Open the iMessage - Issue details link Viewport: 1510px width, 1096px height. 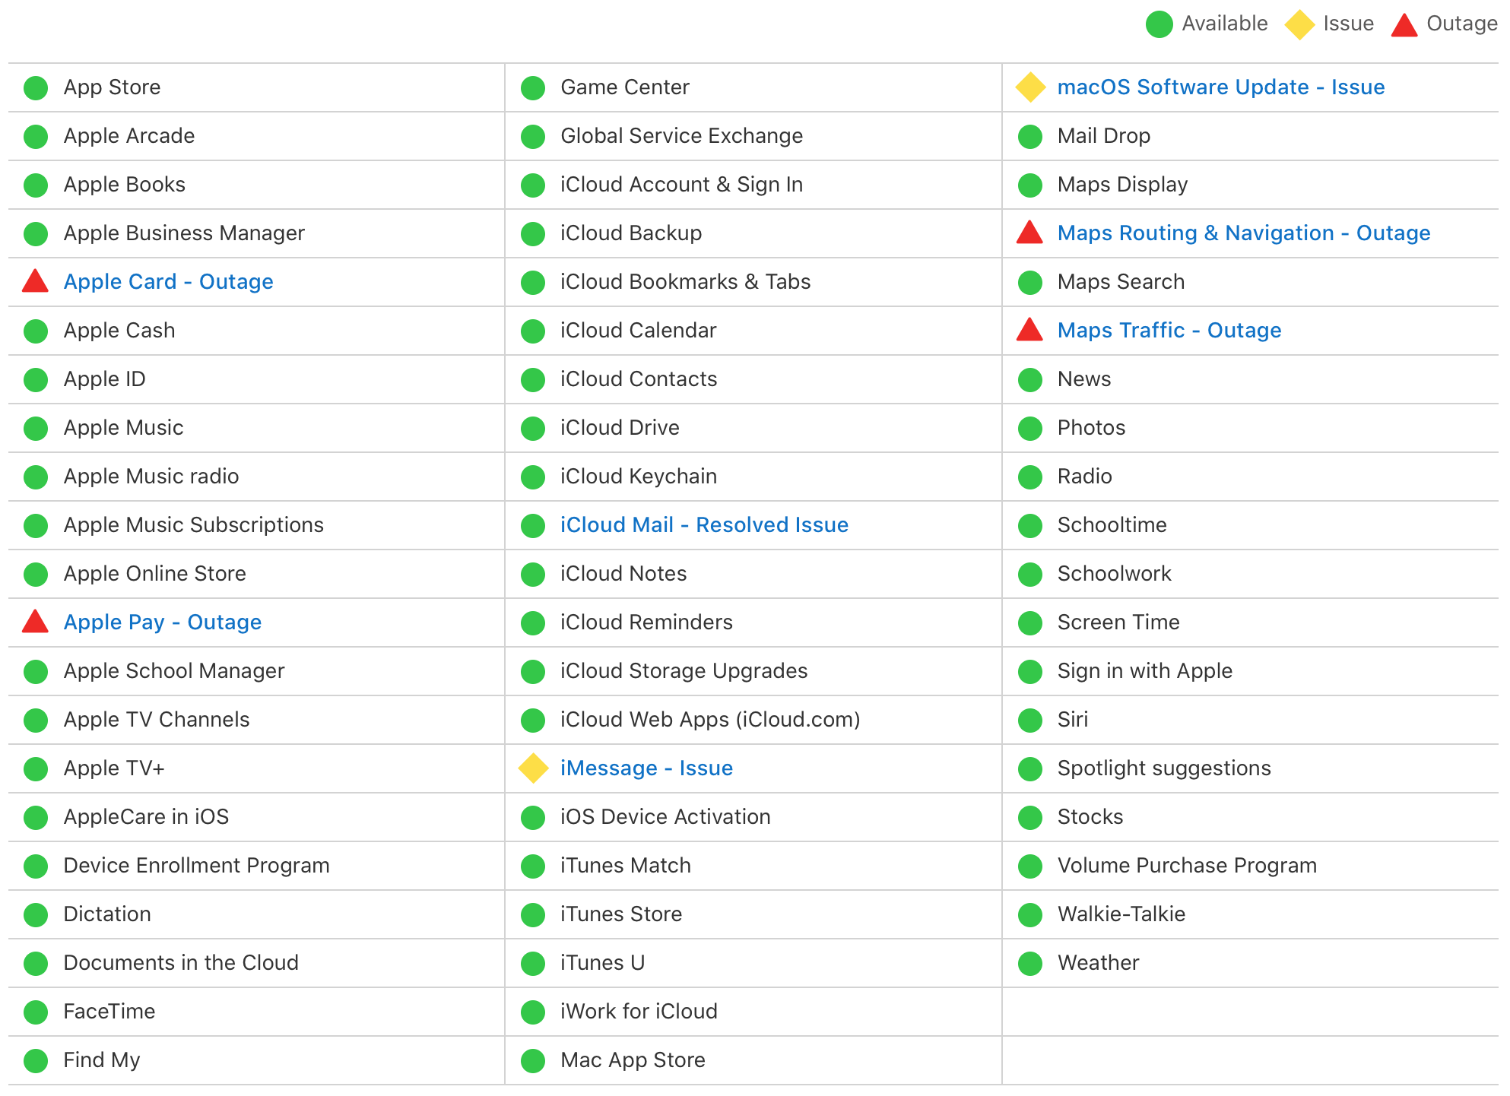tap(646, 768)
